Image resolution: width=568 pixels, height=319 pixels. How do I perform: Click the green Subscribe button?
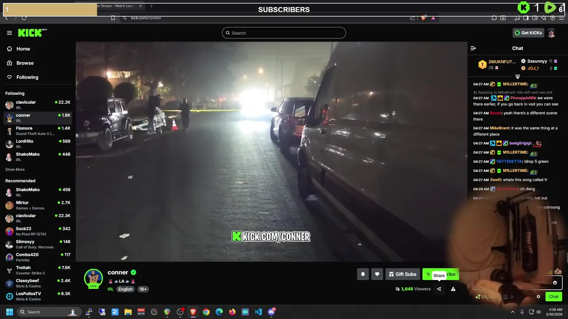(x=441, y=274)
